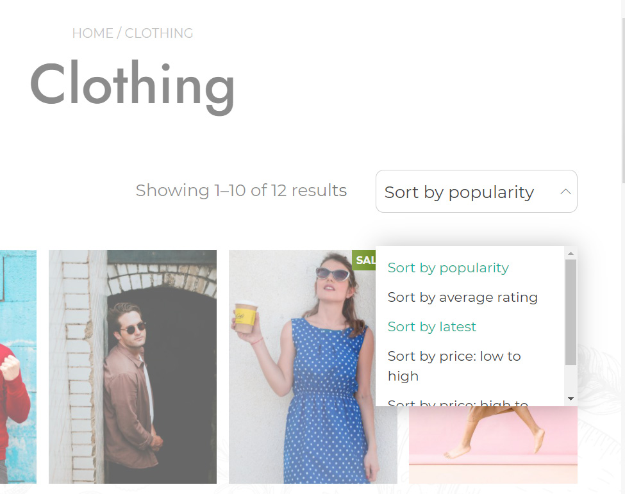625x494 pixels.
Task: Choose Sort by average rating option
Action: coord(462,297)
